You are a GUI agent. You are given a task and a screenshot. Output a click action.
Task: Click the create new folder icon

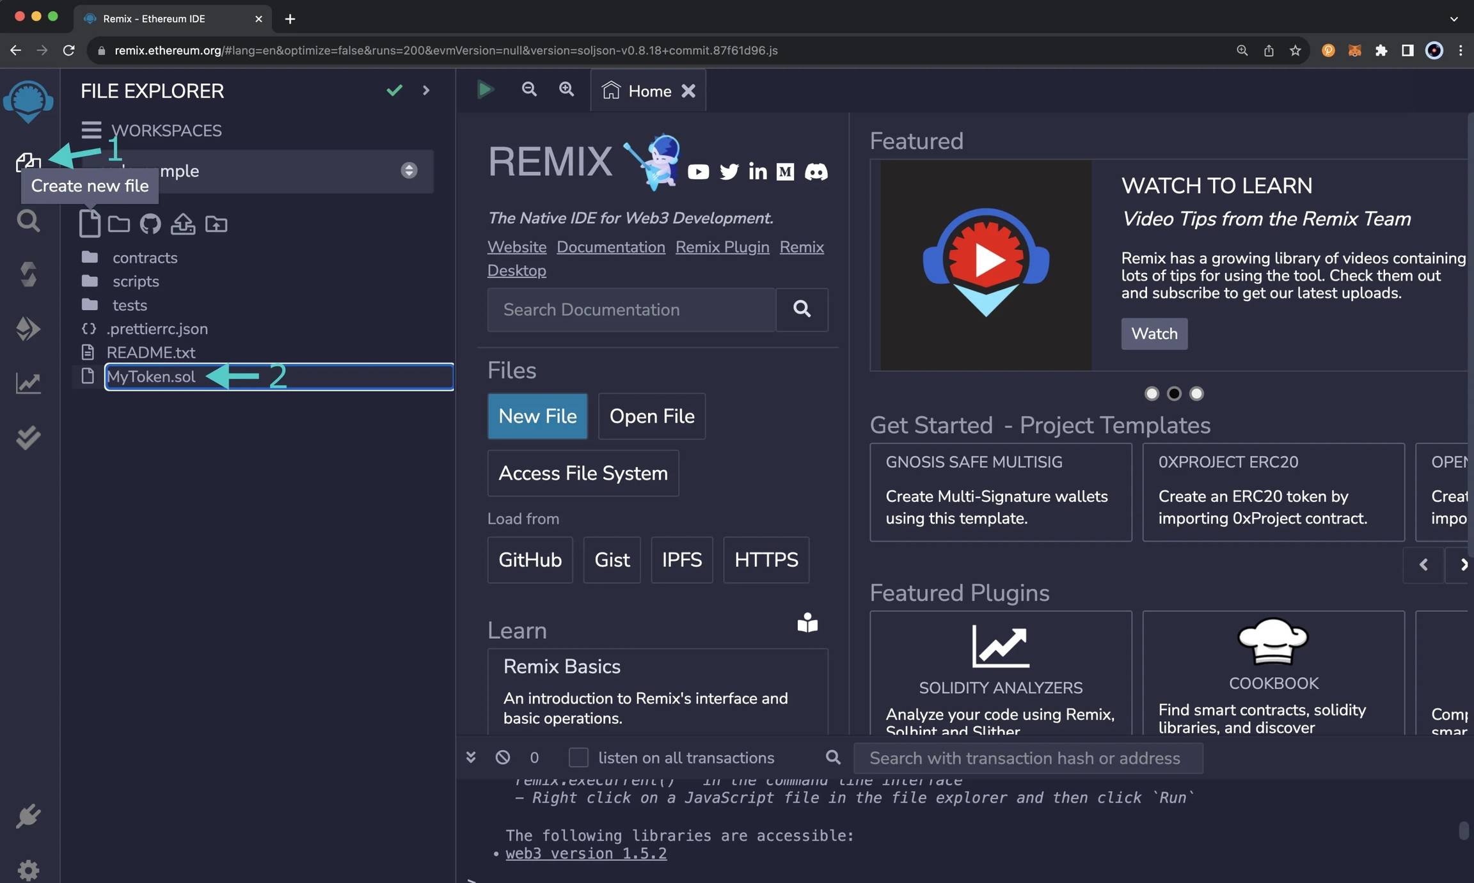118,224
